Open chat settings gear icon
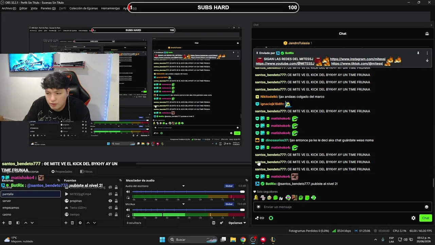Image resolution: width=435 pixels, height=245 pixels. [413, 218]
